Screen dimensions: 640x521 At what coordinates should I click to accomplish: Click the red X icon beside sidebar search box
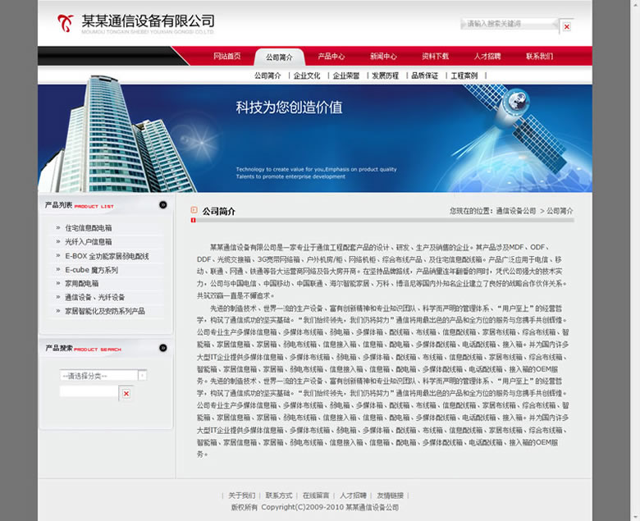click(126, 394)
